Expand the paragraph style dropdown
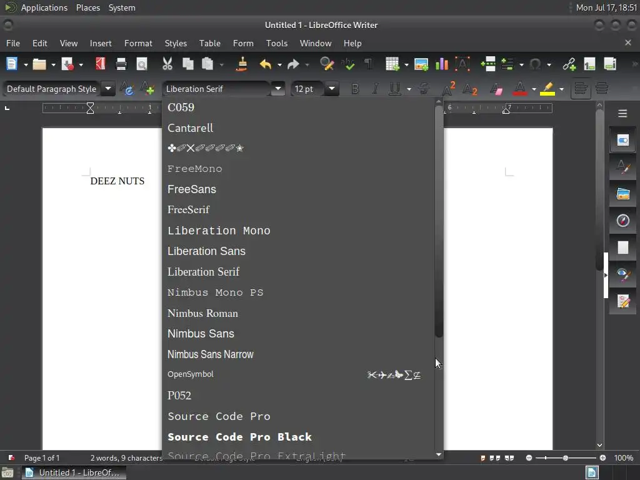 108,89
